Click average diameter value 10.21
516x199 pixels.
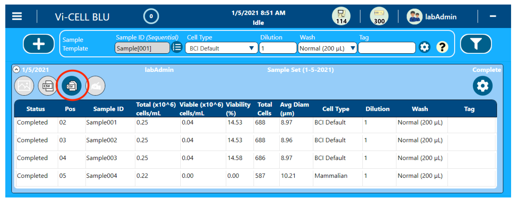coord(288,176)
